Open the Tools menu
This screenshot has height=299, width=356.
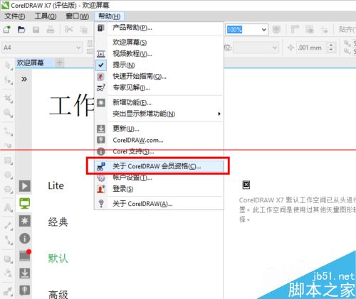(46, 16)
